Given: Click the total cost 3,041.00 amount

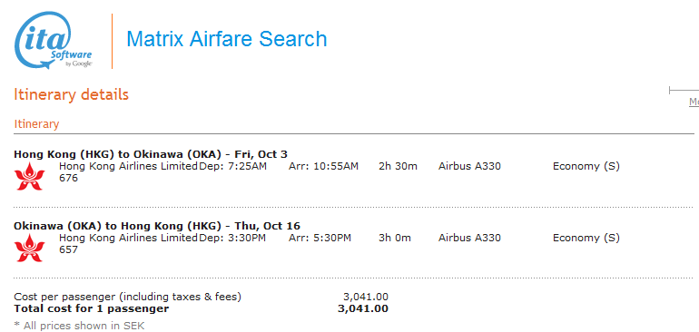Looking at the screenshot, I should point(363,308).
